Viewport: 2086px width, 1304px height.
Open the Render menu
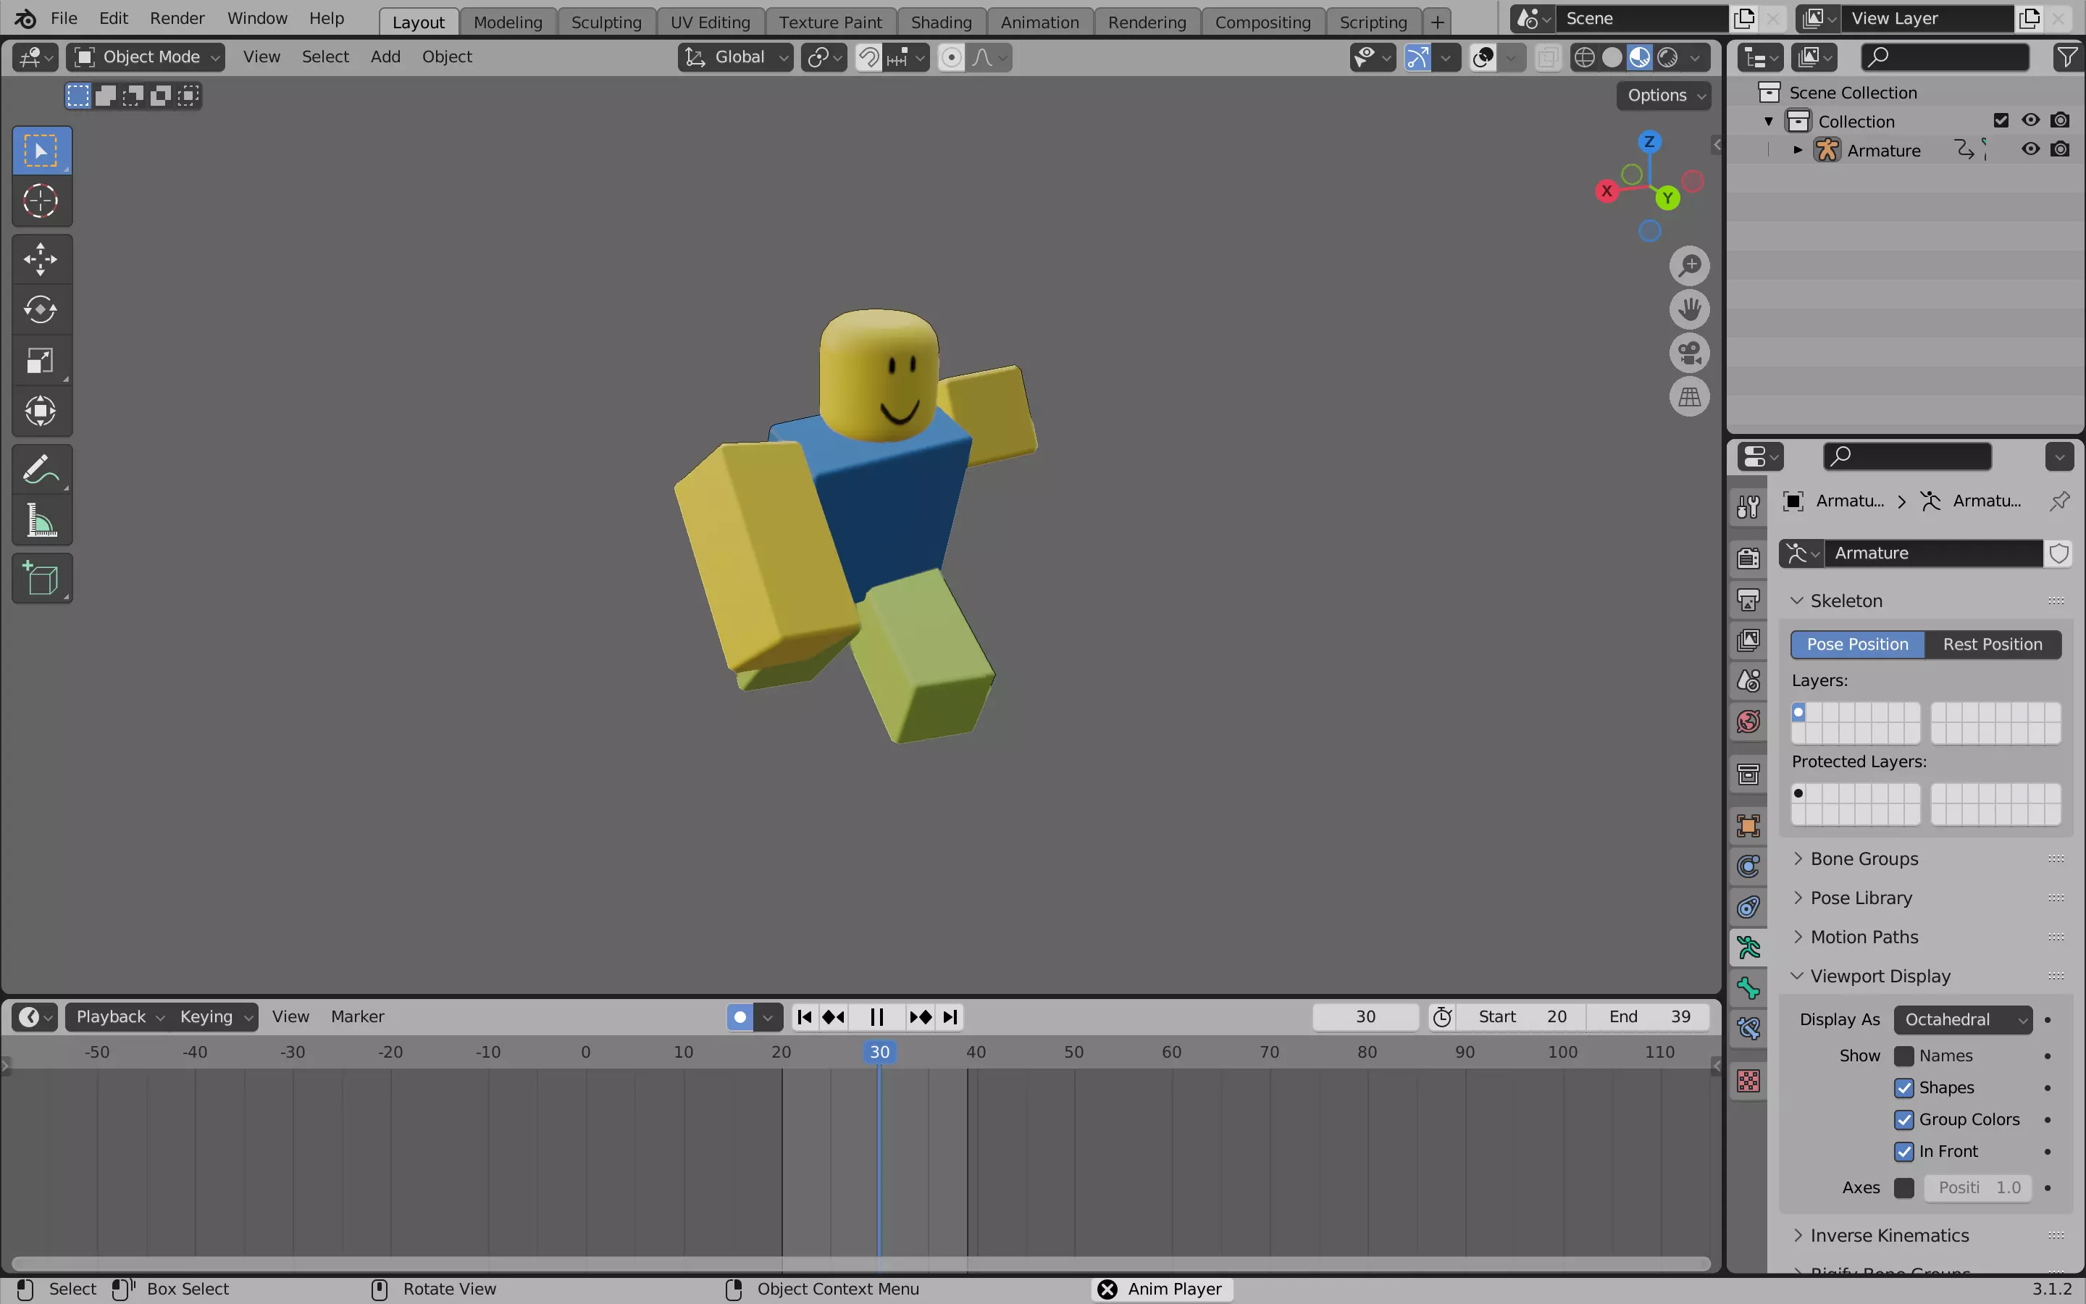click(x=177, y=18)
